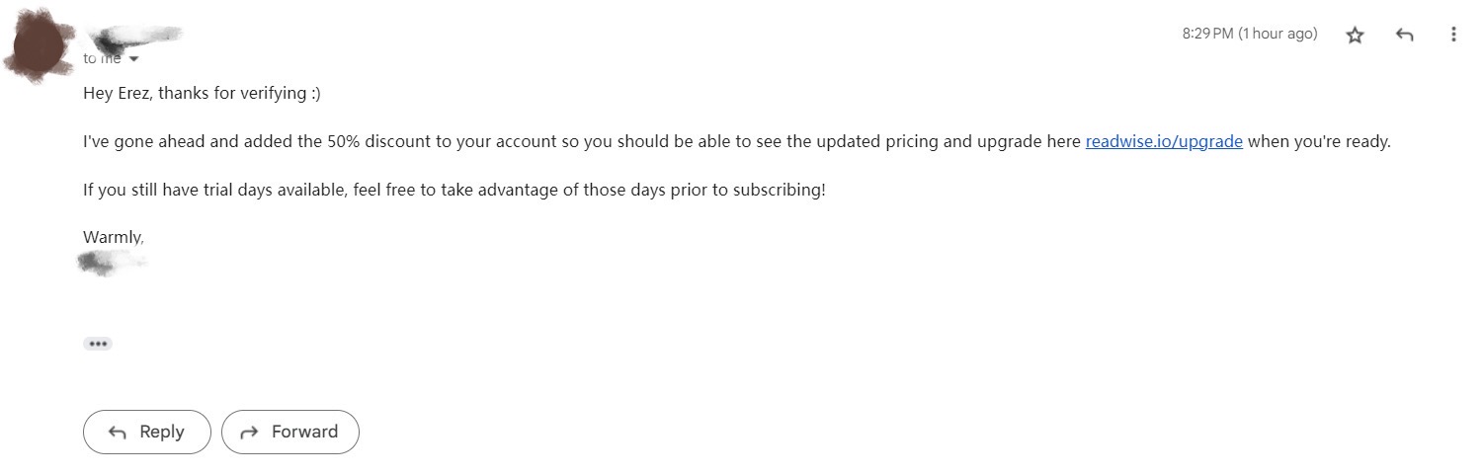This screenshot has height=475, width=1484.
Task: Click the paragraph mentioning 50% discount
Action: click(x=581, y=141)
